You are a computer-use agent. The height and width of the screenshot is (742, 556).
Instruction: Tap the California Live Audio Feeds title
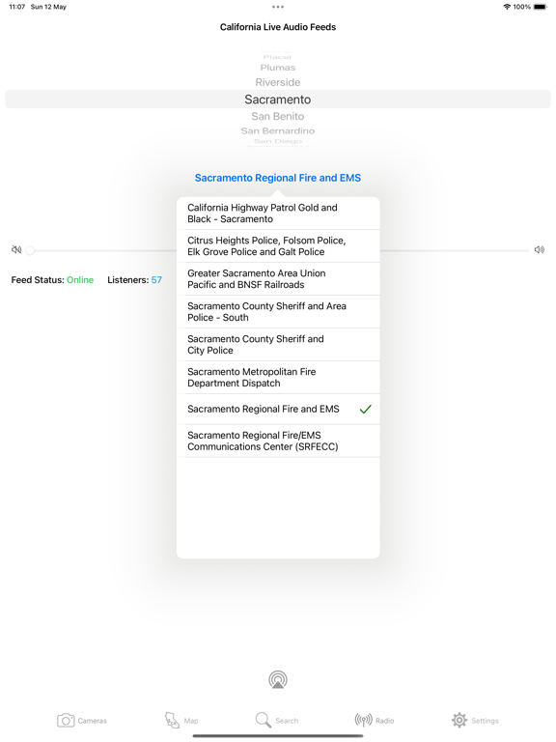coord(278,27)
